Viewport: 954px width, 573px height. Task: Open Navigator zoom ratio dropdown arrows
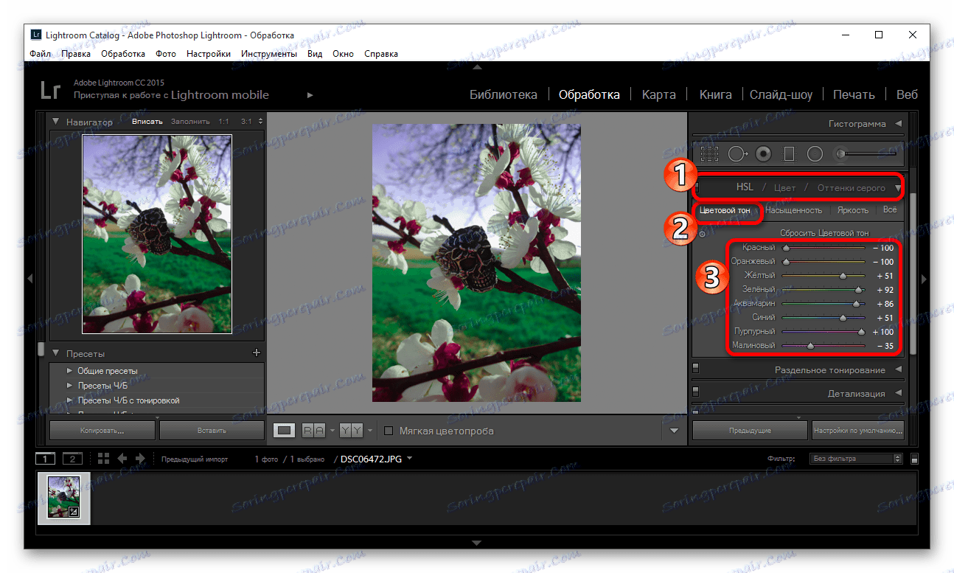pyautogui.click(x=260, y=121)
